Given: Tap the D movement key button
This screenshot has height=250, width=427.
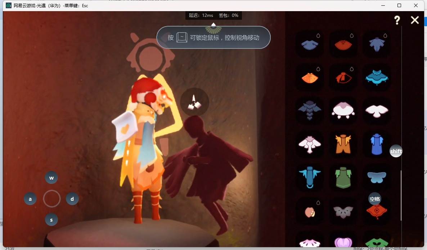Looking at the screenshot, I should [72, 199].
